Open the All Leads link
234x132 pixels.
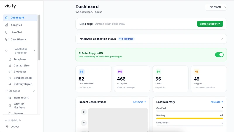(217, 102)
